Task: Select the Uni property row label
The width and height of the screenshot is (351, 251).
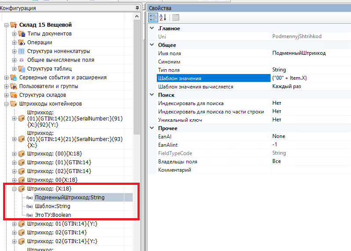Action: click(x=162, y=37)
